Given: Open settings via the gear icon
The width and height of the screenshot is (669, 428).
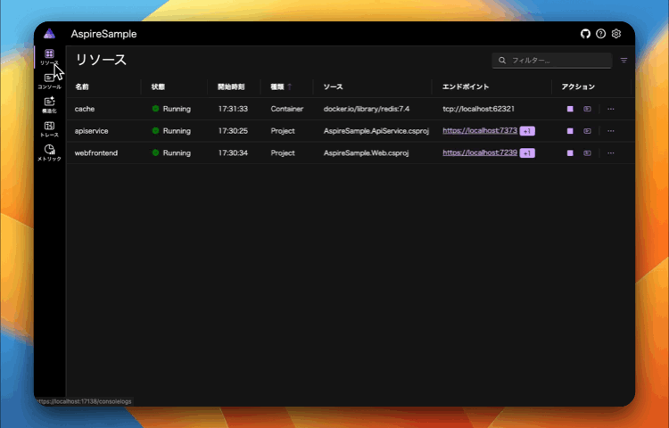Looking at the screenshot, I should point(615,34).
